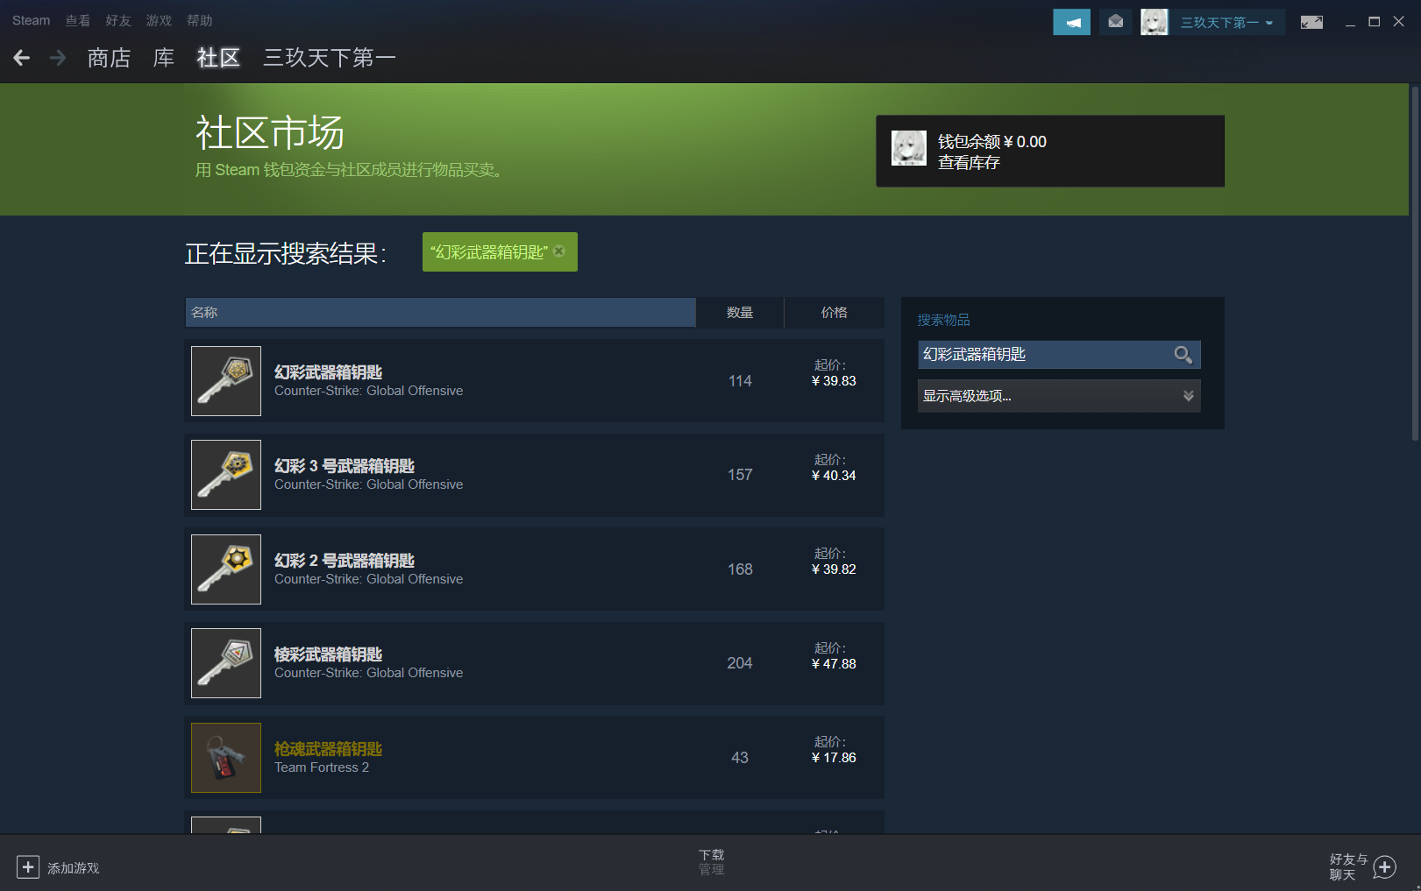Open the 游戏 menu
The image size is (1421, 891).
click(159, 20)
